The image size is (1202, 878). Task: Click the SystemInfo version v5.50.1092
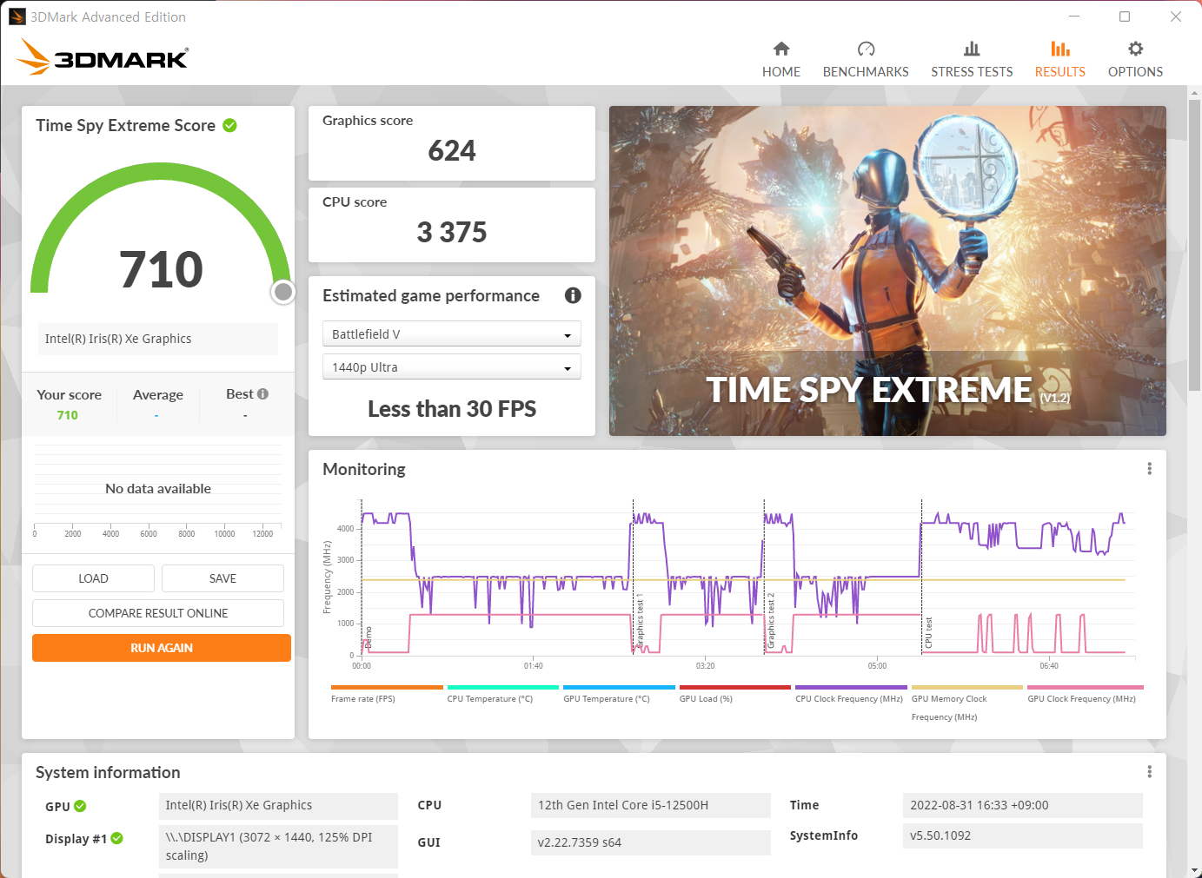[x=1023, y=835]
